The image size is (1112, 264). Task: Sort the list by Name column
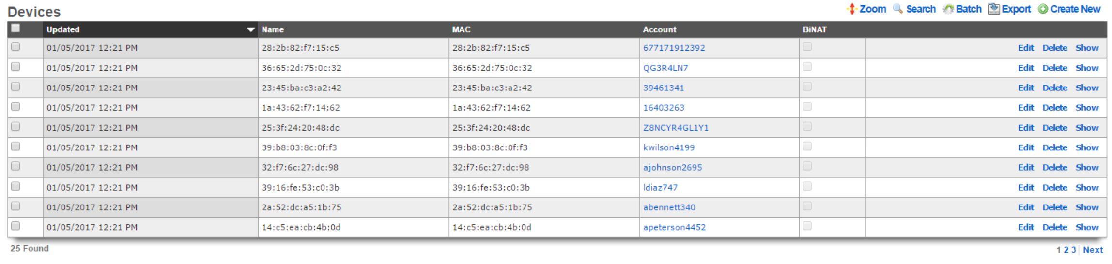(273, 29)
